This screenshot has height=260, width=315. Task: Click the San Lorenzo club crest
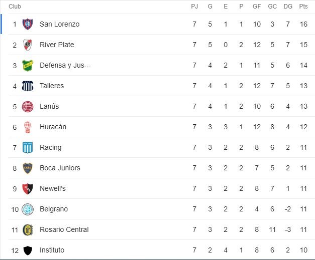point(28,24)
